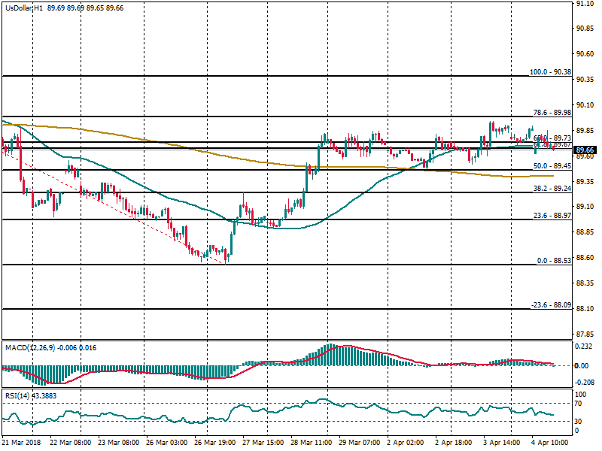602x451 pixels.
Task: Click RSI scale value 70
Action: (579, 404)
